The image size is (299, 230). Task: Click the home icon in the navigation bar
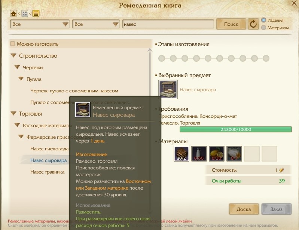click(x=13, y=13)
